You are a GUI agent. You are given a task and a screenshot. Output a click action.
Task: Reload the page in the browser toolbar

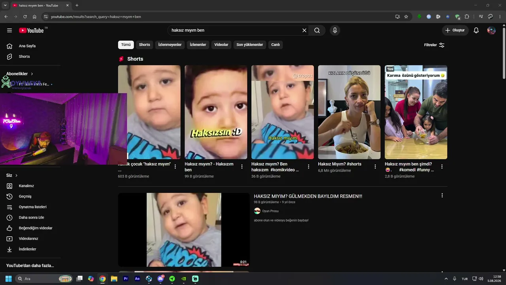pos(25,17)
